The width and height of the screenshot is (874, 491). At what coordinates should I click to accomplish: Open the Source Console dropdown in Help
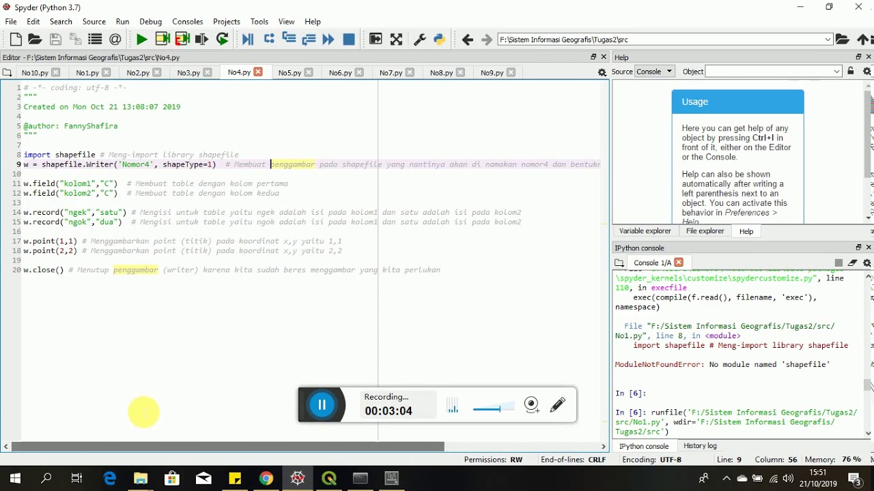[654, 72]
